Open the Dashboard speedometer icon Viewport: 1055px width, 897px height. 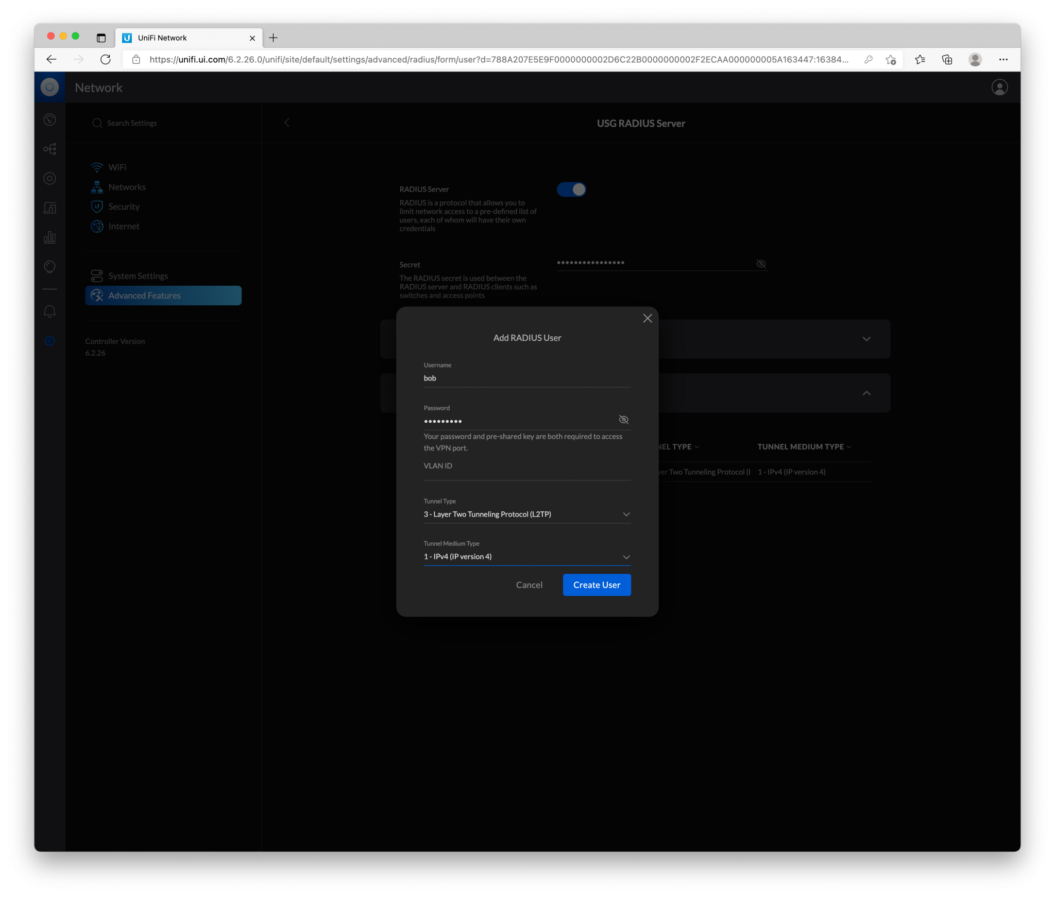click(x=49, y=119)
